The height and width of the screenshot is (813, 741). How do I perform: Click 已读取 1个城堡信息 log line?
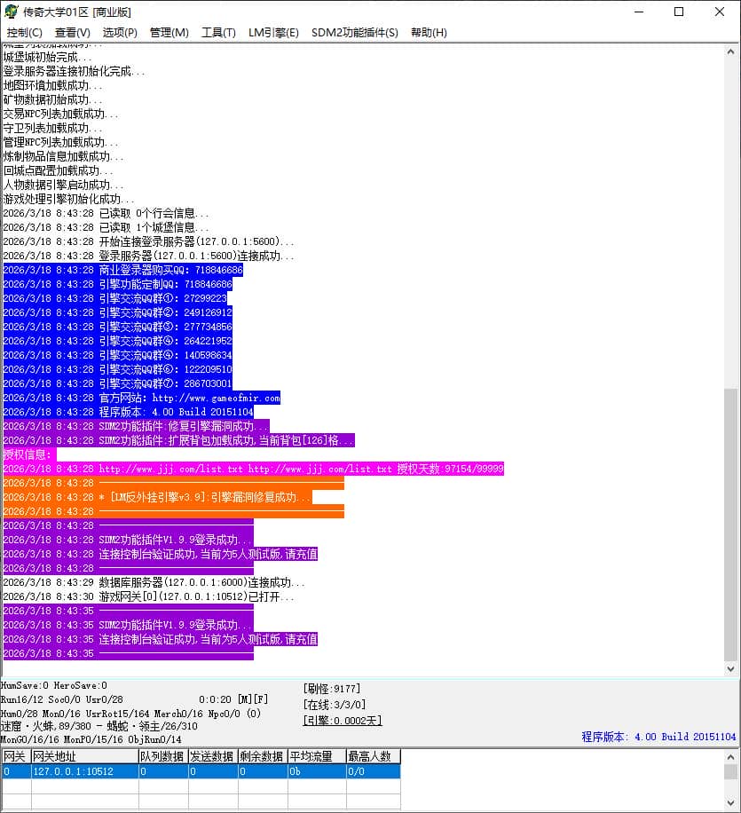point(106,227)
